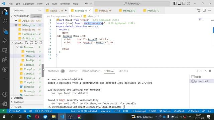Open the Accounts icon
The height and width of the screenshot is (120, 214).
click(x=5, y=94)
